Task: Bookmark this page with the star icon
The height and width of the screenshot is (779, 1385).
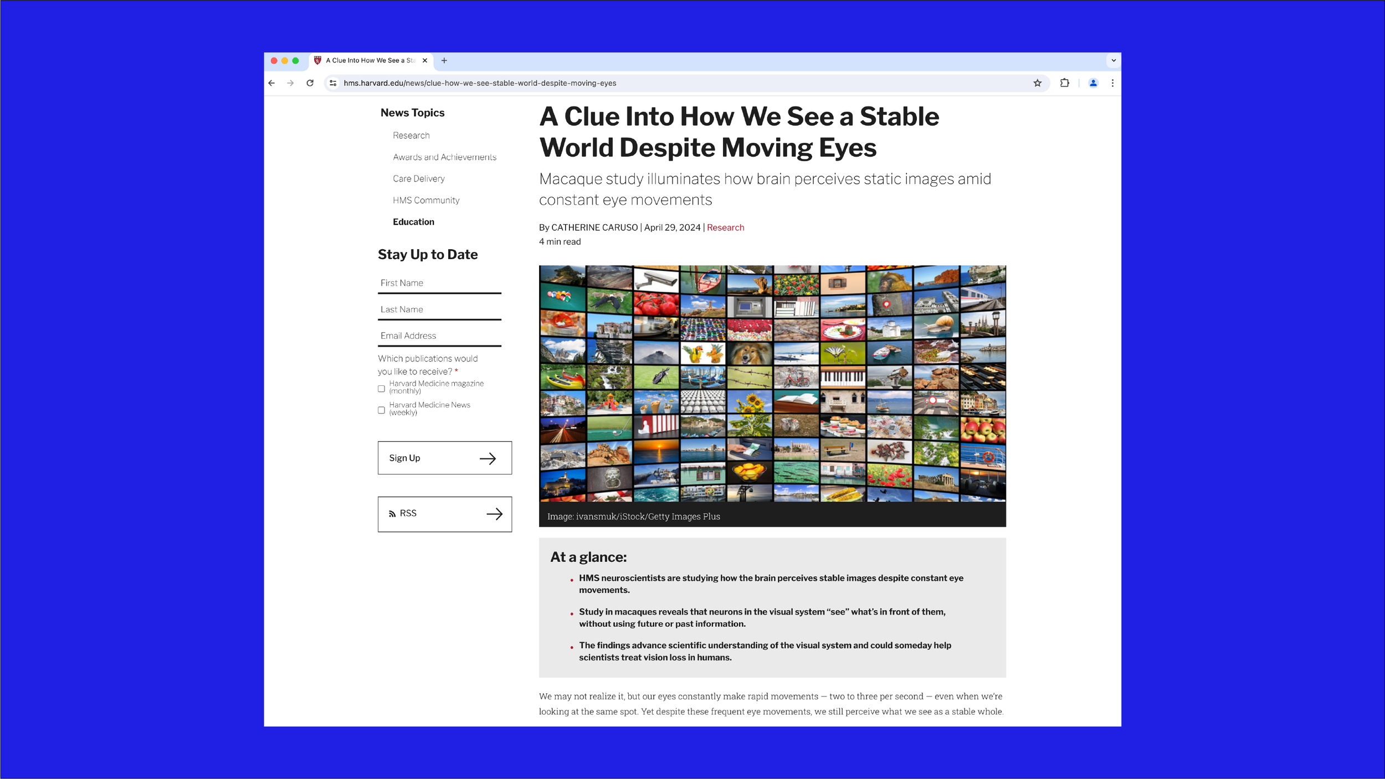Action: tap(1036, 83)
